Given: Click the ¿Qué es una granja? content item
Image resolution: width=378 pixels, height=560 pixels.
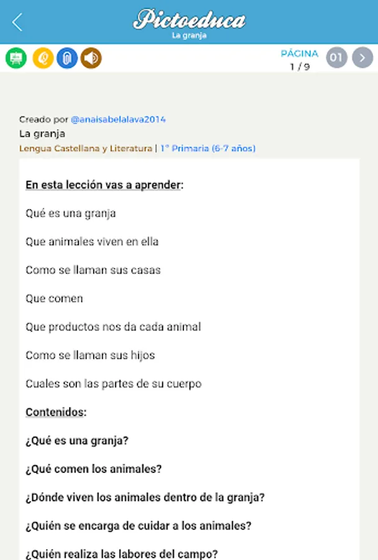Looking at the screenshot, I should pyautogui.click(x=77, y=441).
